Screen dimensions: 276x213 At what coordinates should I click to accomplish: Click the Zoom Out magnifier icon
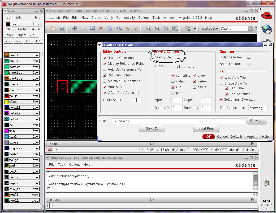point(157,29)
